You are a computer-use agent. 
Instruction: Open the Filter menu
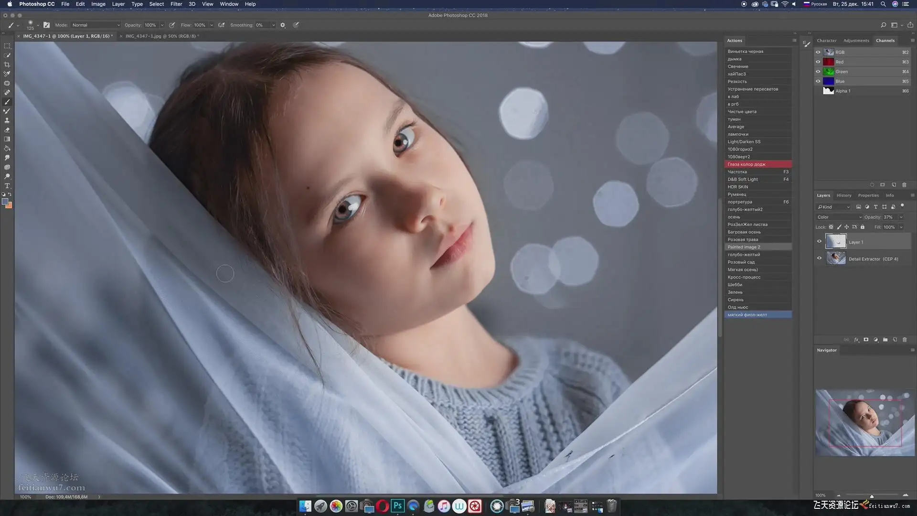click(x=176, y=4)
